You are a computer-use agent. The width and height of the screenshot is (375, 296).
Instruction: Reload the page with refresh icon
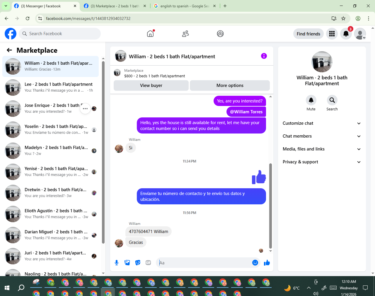click(28, 18)
